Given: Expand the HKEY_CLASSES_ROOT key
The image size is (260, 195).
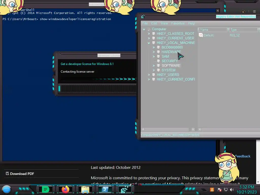Looking at the screenshot, I should (149, 34).
